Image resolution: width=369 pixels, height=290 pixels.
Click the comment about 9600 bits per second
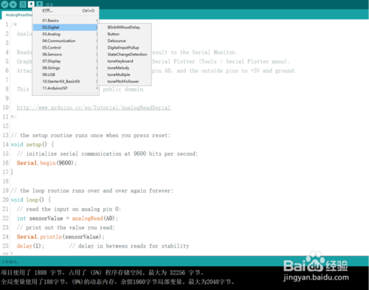point(107,153)
